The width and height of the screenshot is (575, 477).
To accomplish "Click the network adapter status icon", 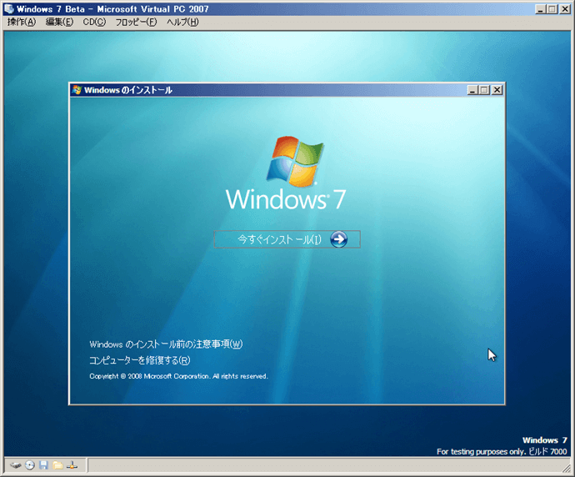I will 72,464.
